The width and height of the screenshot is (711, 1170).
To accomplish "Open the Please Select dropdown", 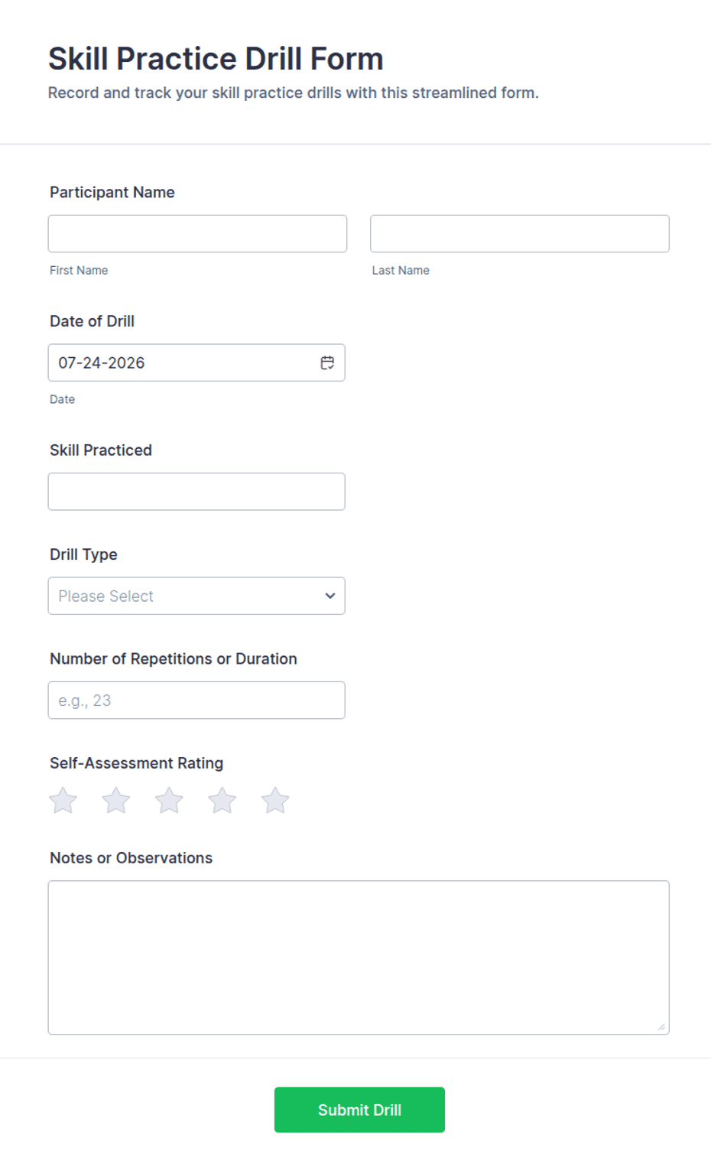I will (196, 596).
